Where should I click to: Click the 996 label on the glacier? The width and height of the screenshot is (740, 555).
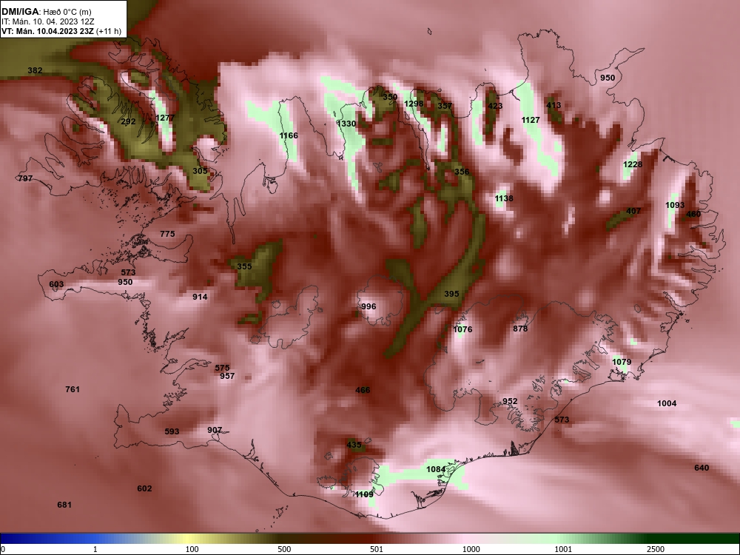[369, 306]
